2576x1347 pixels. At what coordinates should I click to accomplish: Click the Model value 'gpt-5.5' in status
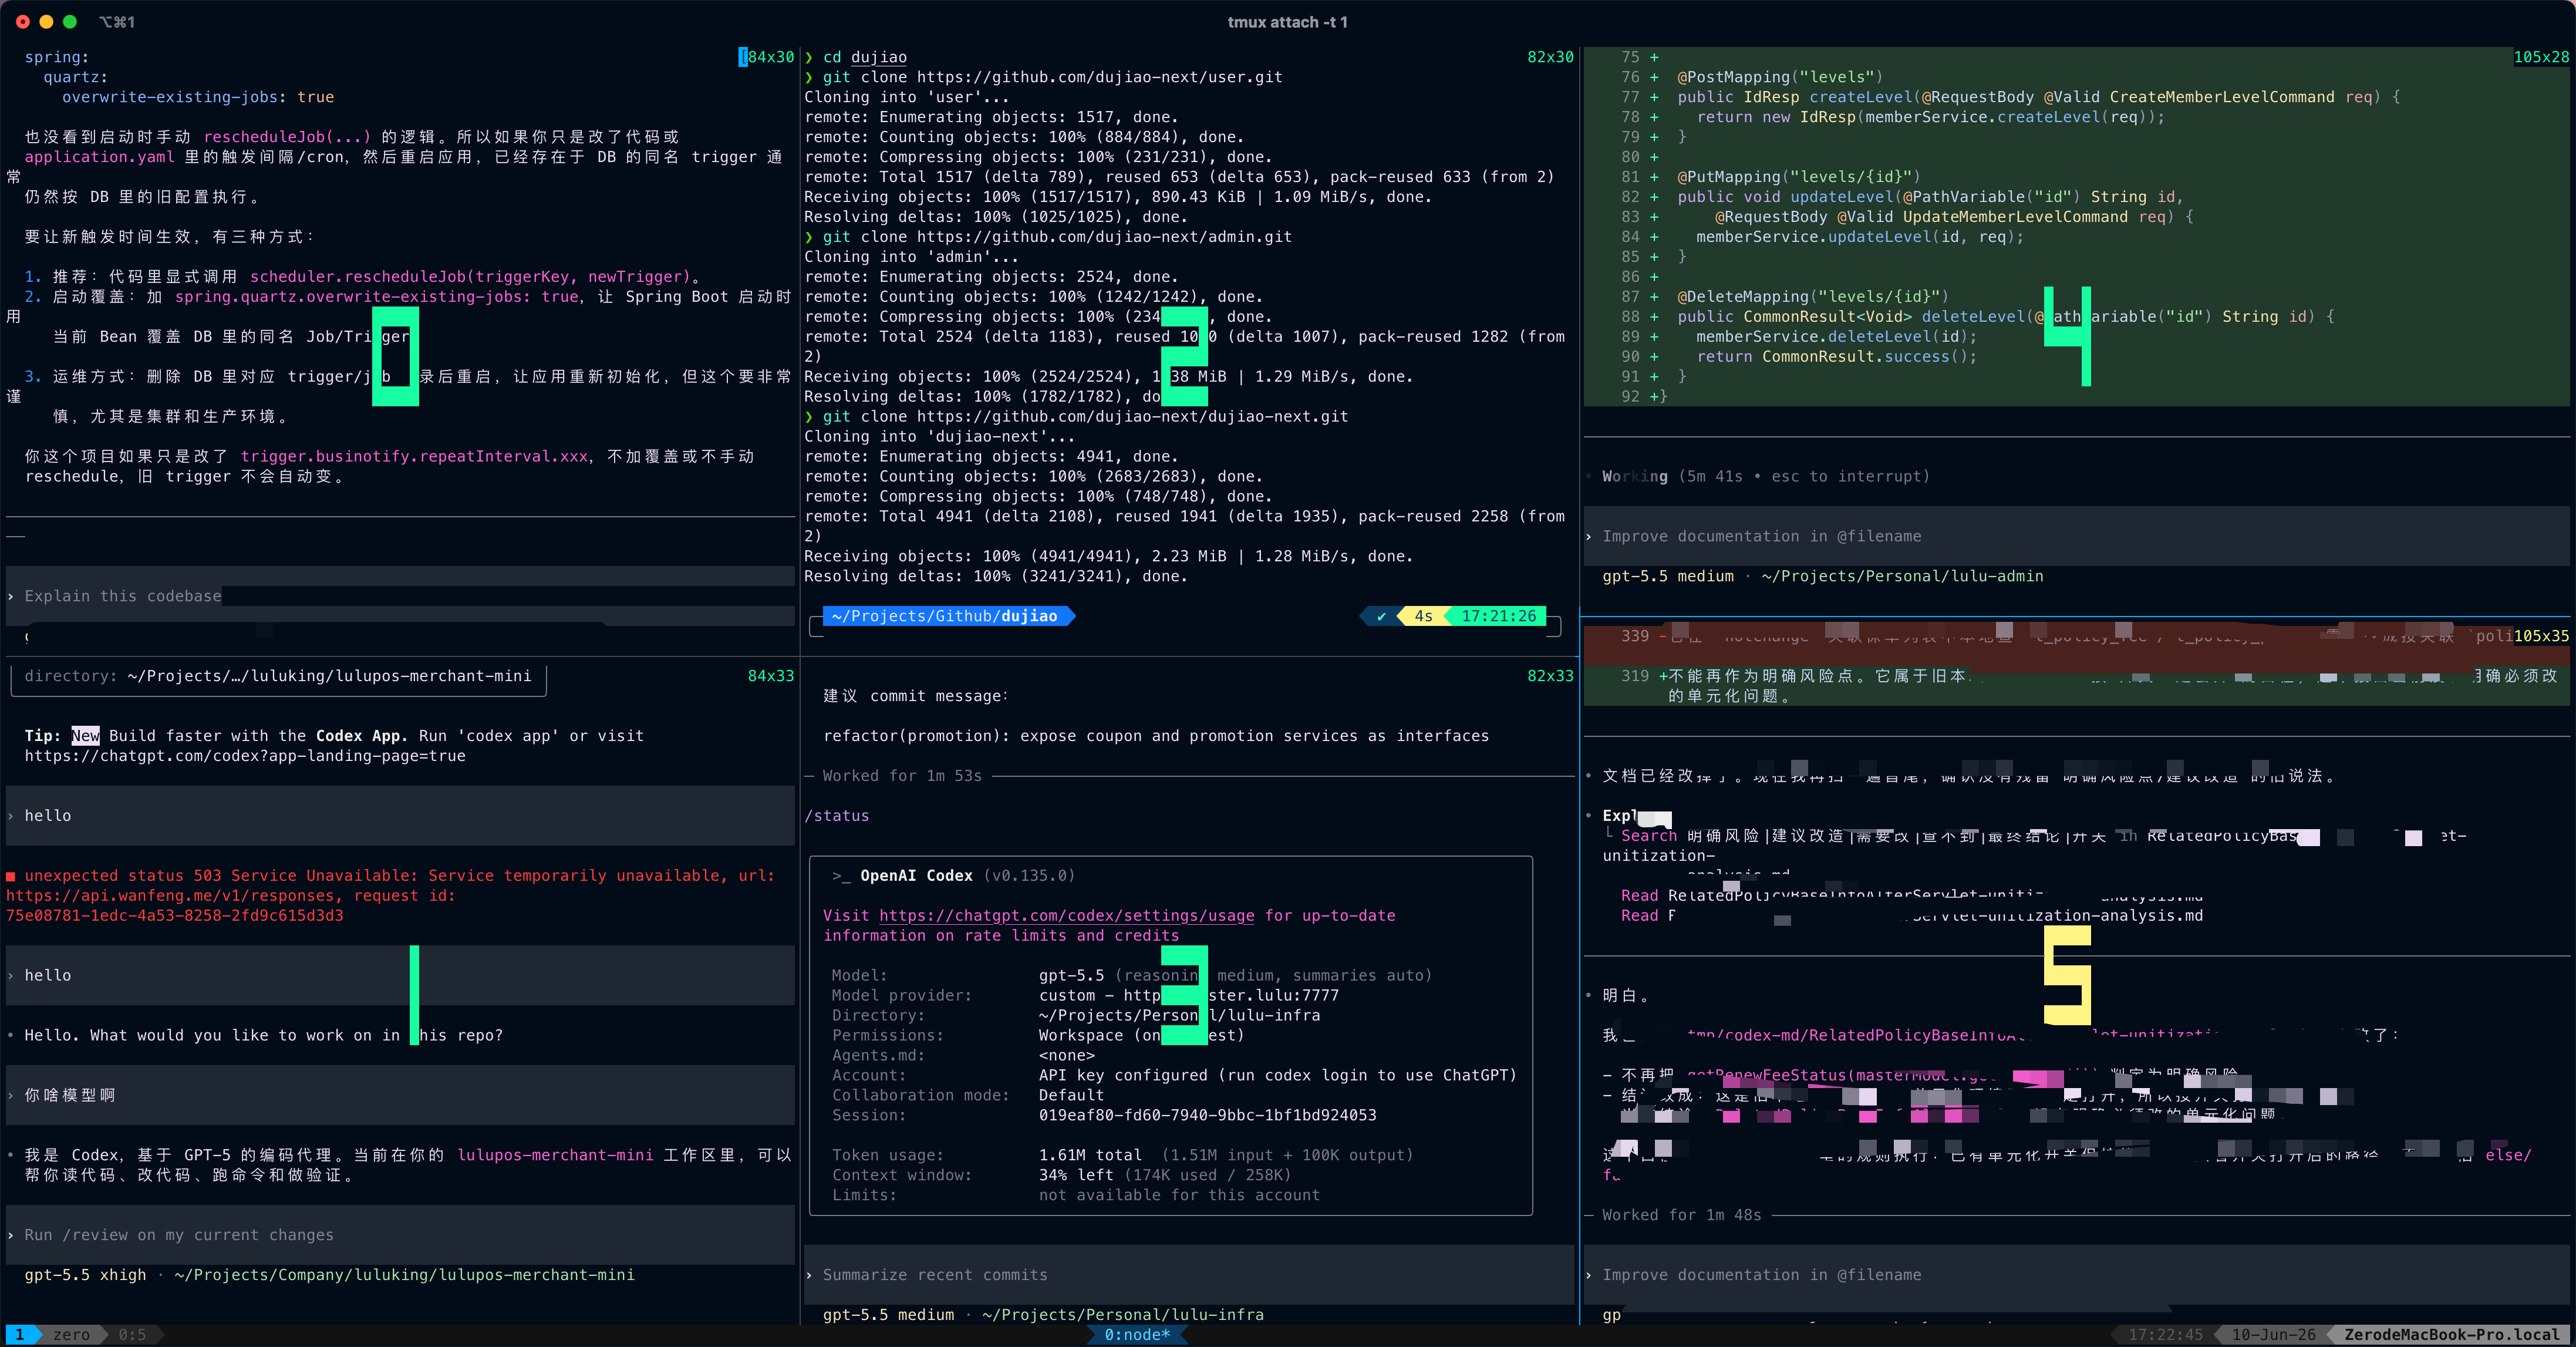(x=1071, y=975)
